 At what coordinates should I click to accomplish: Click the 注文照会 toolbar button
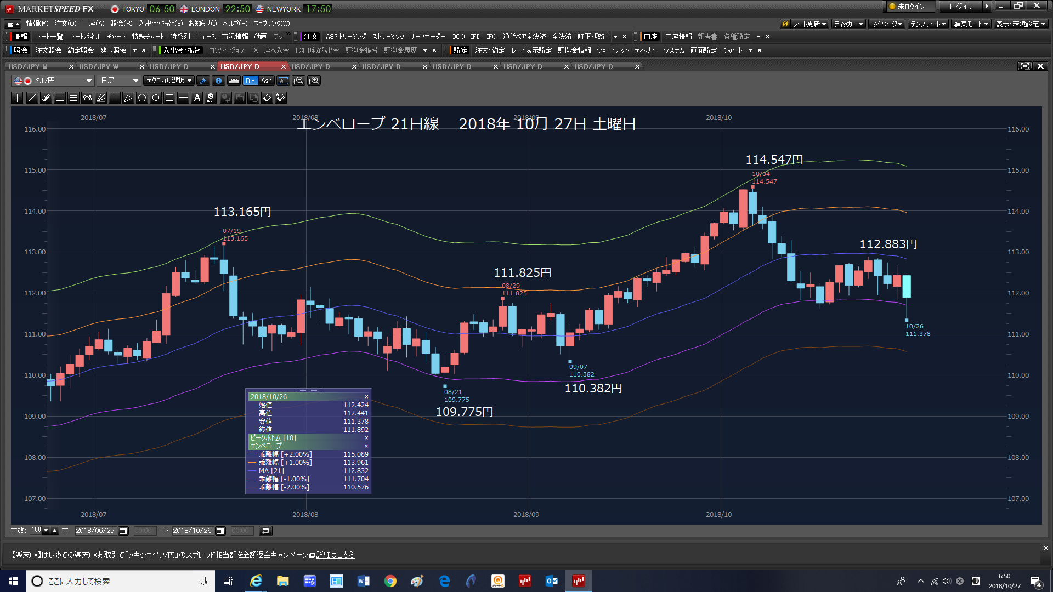tap(48, 50)
